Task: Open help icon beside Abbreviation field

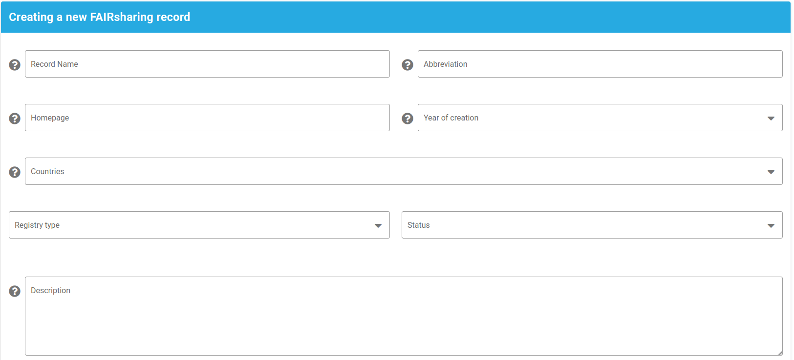Action: (x=408, y=65)
